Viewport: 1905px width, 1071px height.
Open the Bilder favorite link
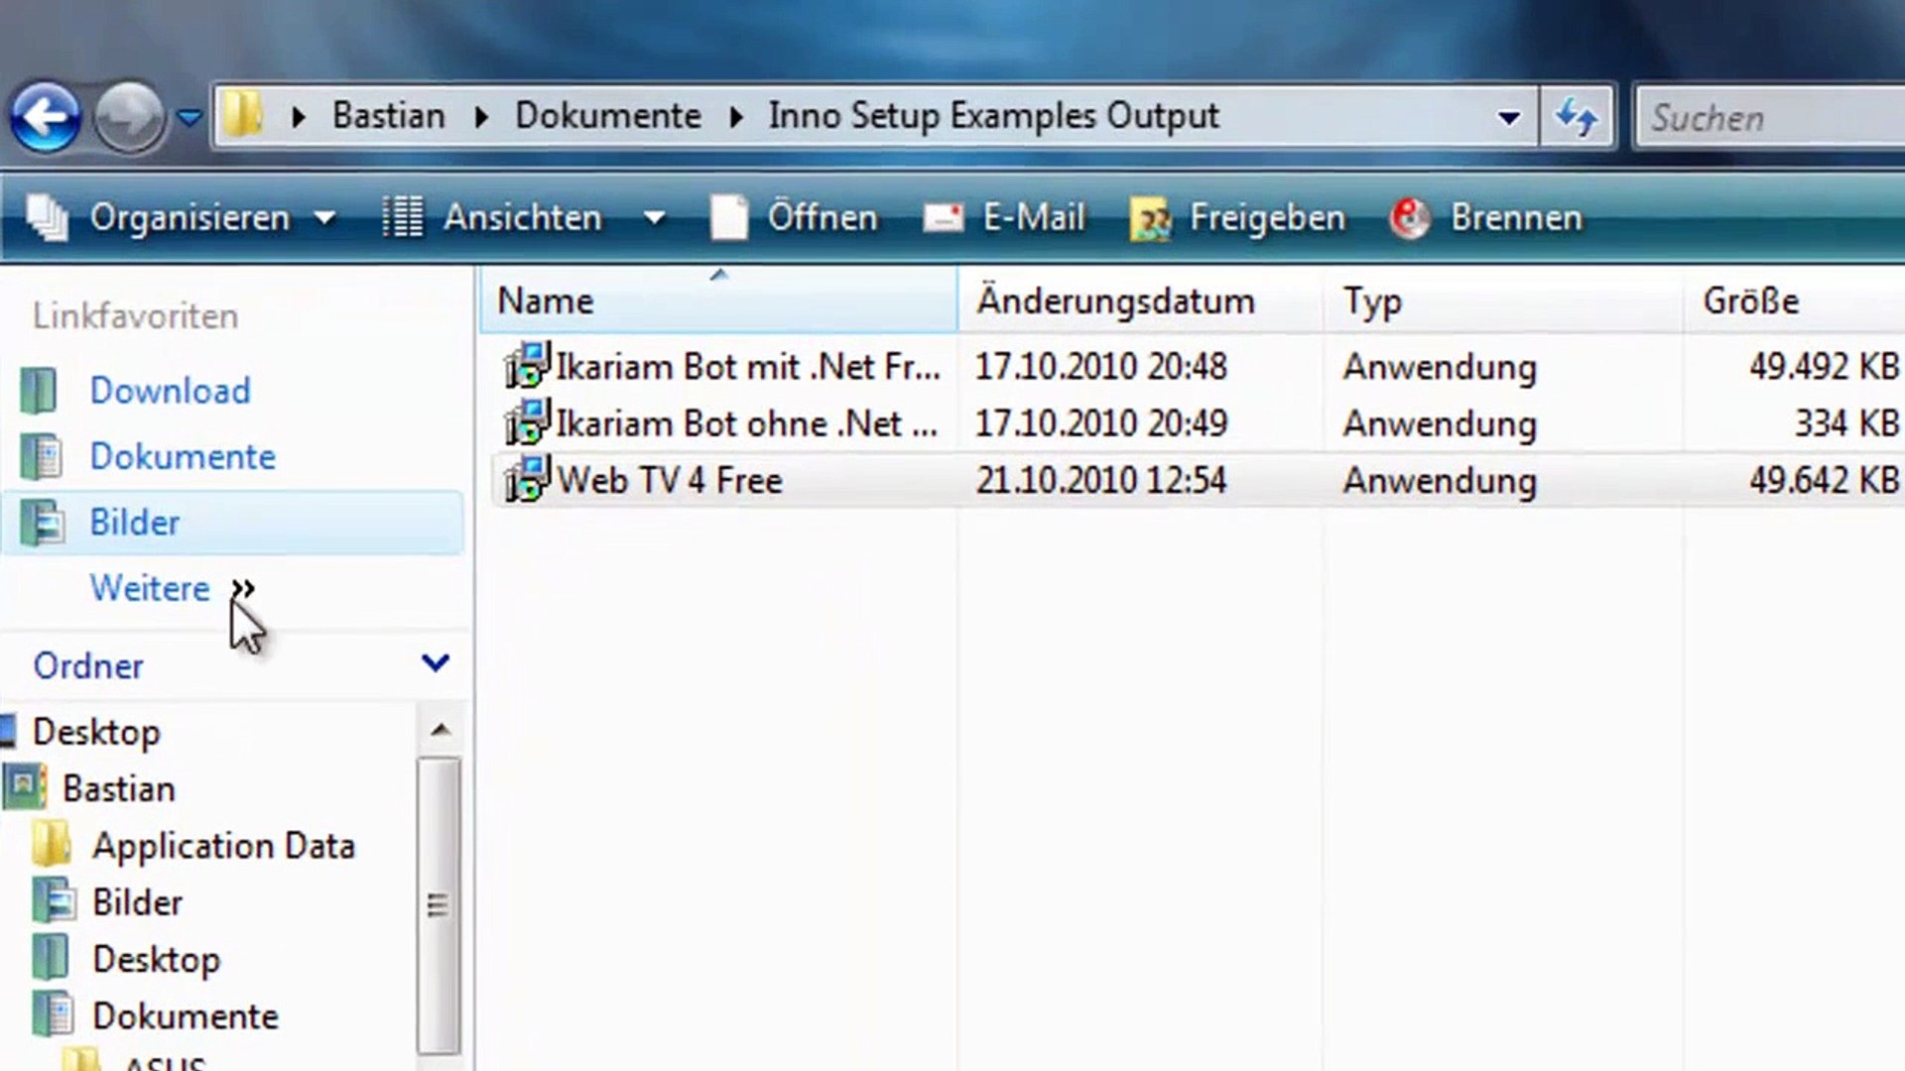(135, 523)
